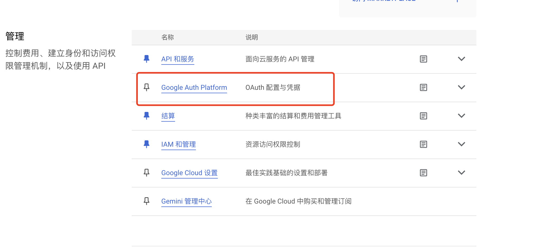Open the Google Auth Platform link
536x247 pixels.
(x=194, y=87)
